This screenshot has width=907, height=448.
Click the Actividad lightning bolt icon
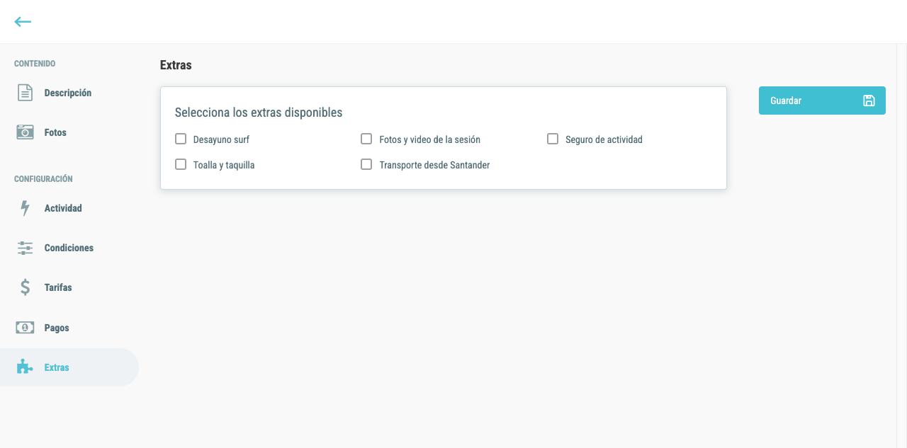[x=25, y=208]
